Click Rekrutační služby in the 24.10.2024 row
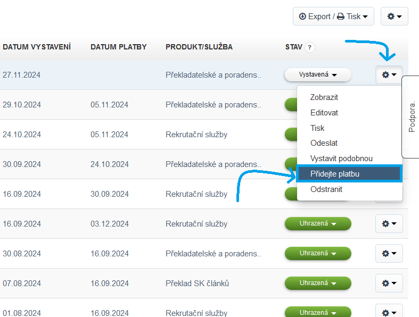Image resolution: width=419 pixels, height=317 pixels. pyautogui.click(x=196, y=135)
